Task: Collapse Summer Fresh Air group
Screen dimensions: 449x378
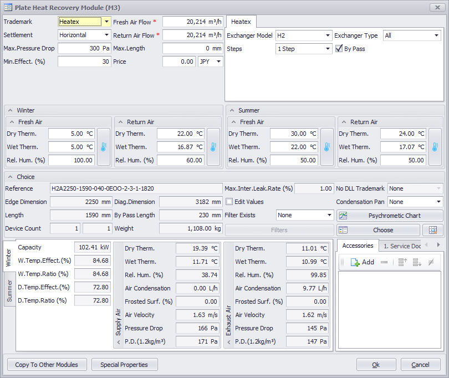Action: pyautogui.click(x=234, y=122)
